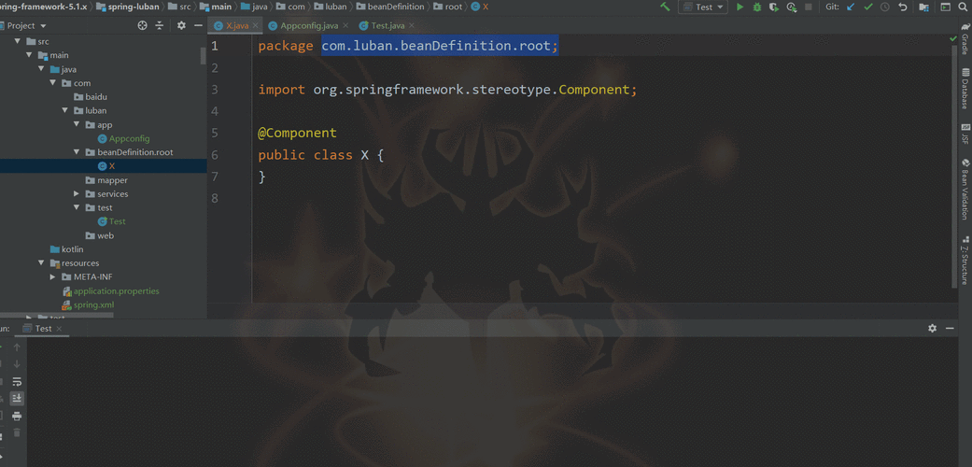Start debugging with the green bug icon
972x467 pixels.
[x=757, y=7]
